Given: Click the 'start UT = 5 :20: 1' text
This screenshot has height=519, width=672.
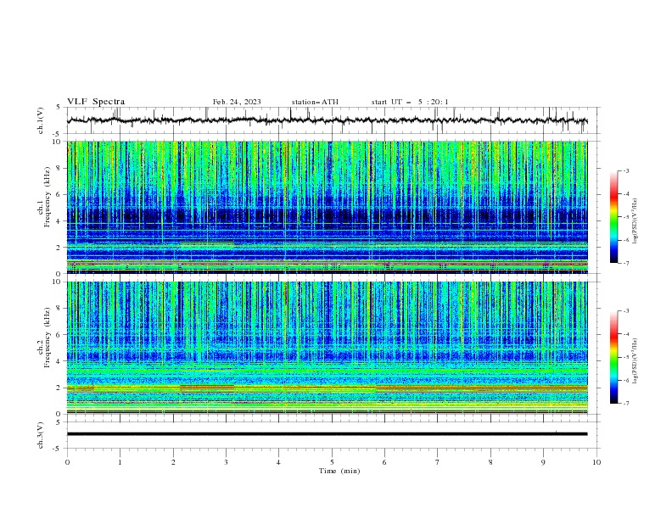Looking at the screenshot, I should [x=410, y=102].
